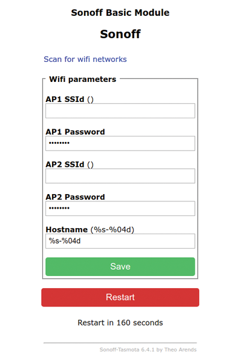This screenshot has height=364, width=248.
Task: Click the AP2 SSId bold label
Action: pos(65,164)
